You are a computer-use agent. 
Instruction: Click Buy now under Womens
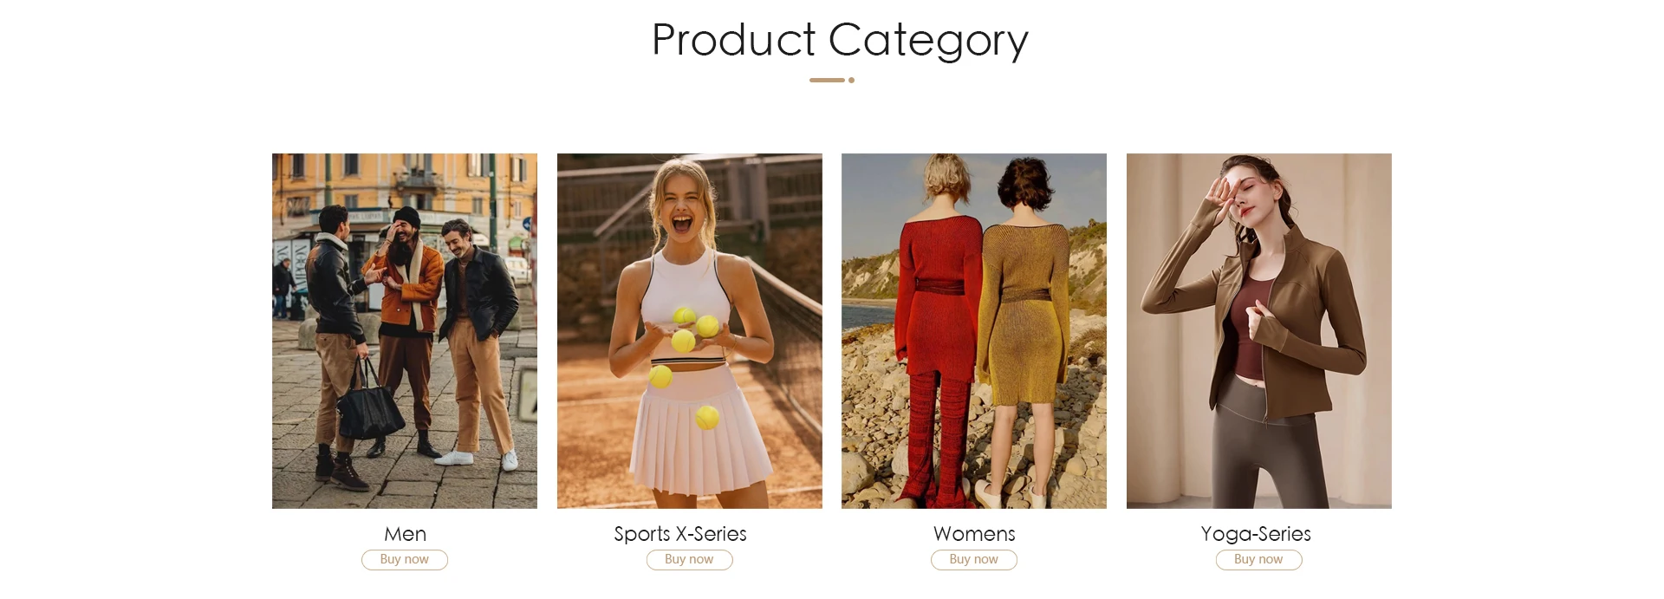point(974,560)
